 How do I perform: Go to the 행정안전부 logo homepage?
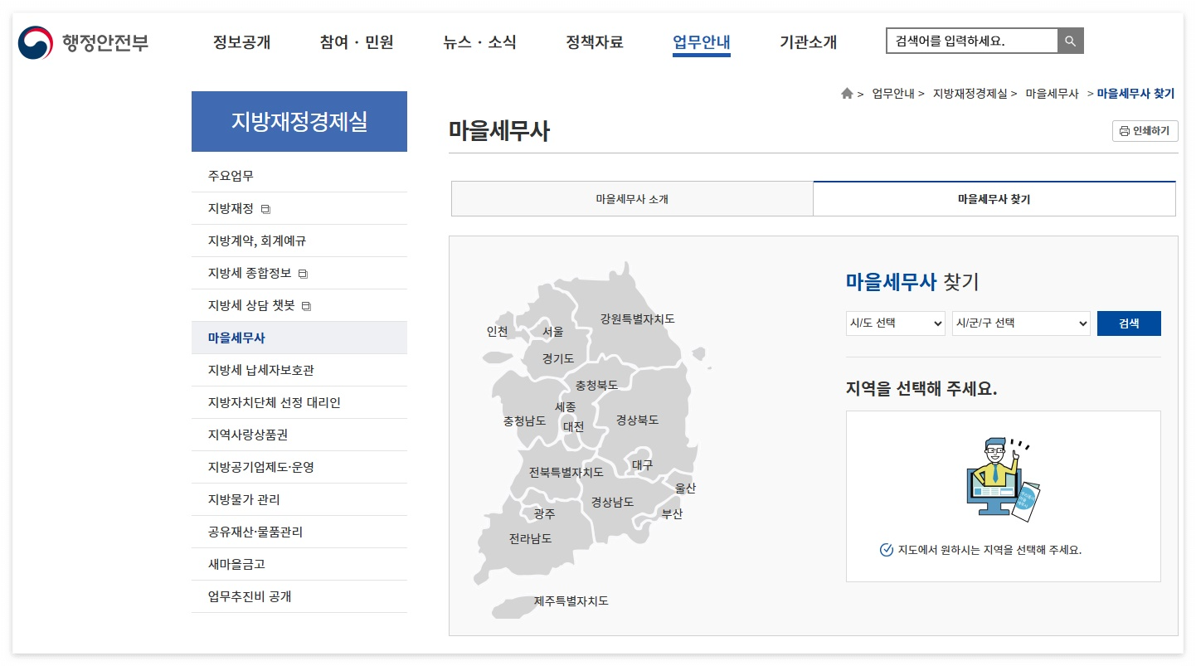pyautogui.click(x=83, y=41)
